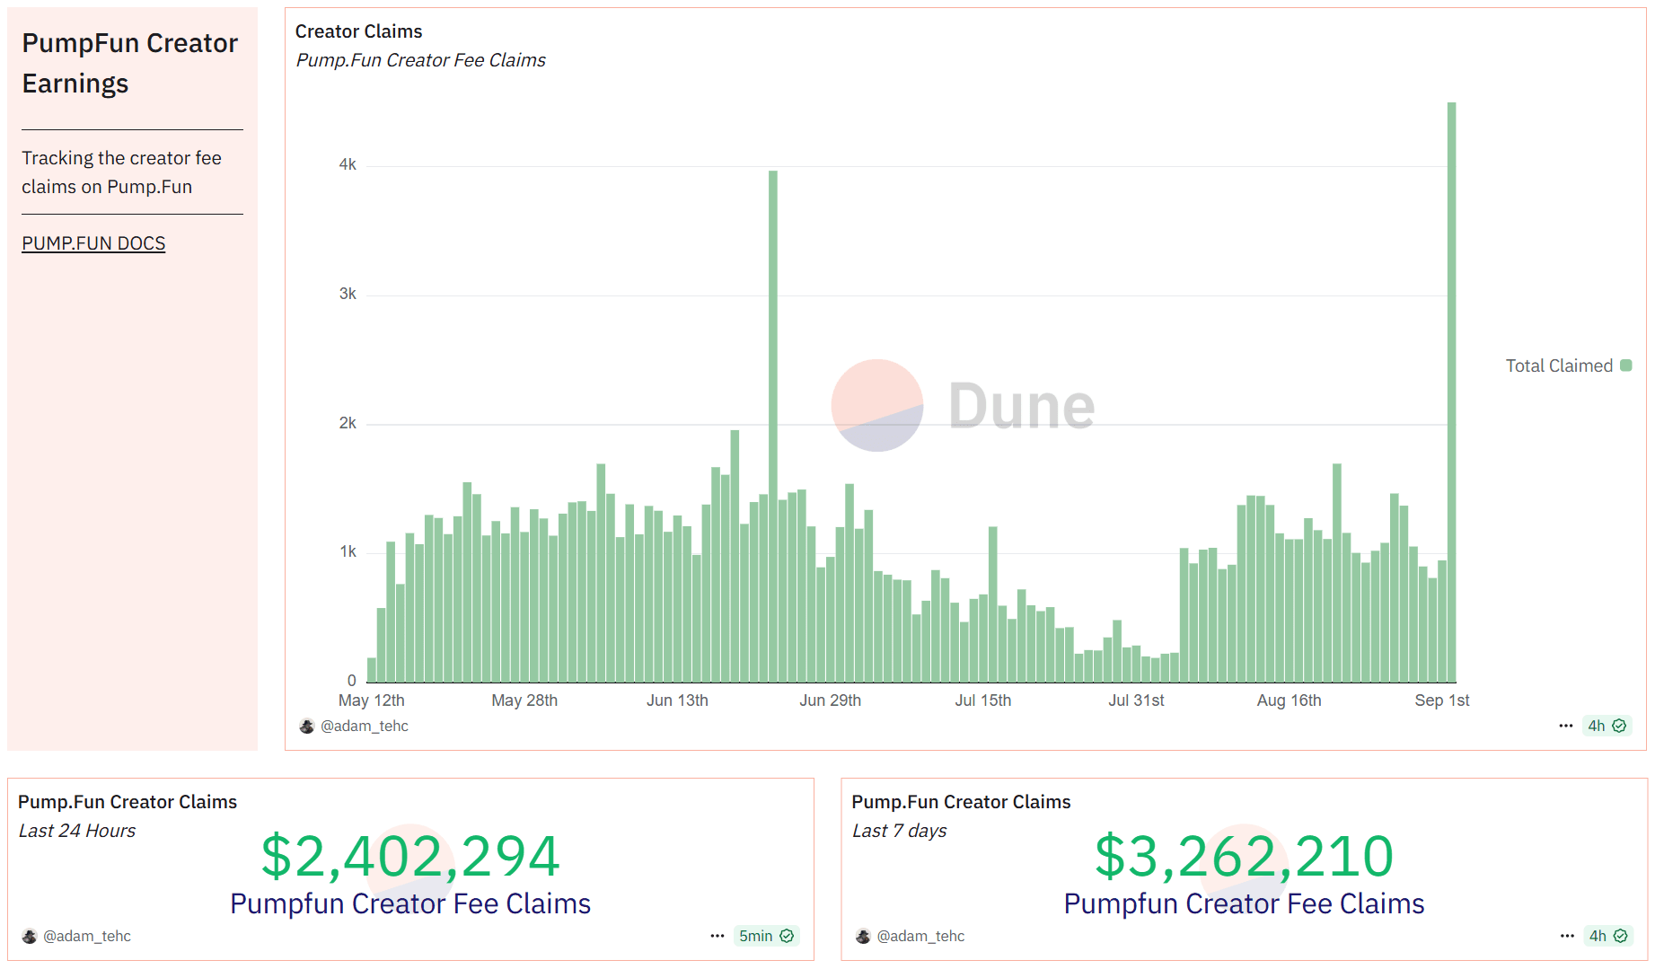This screenshot has height=969, width=1655.
Task: Click the Pump.Fun Creator Fee Claims subtitle
Action: pos(420,60)
